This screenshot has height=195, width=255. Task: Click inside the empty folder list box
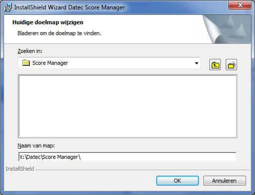click(127, 106)
